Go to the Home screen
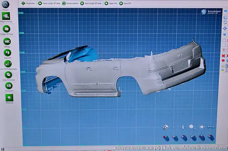 coord(6,6)
